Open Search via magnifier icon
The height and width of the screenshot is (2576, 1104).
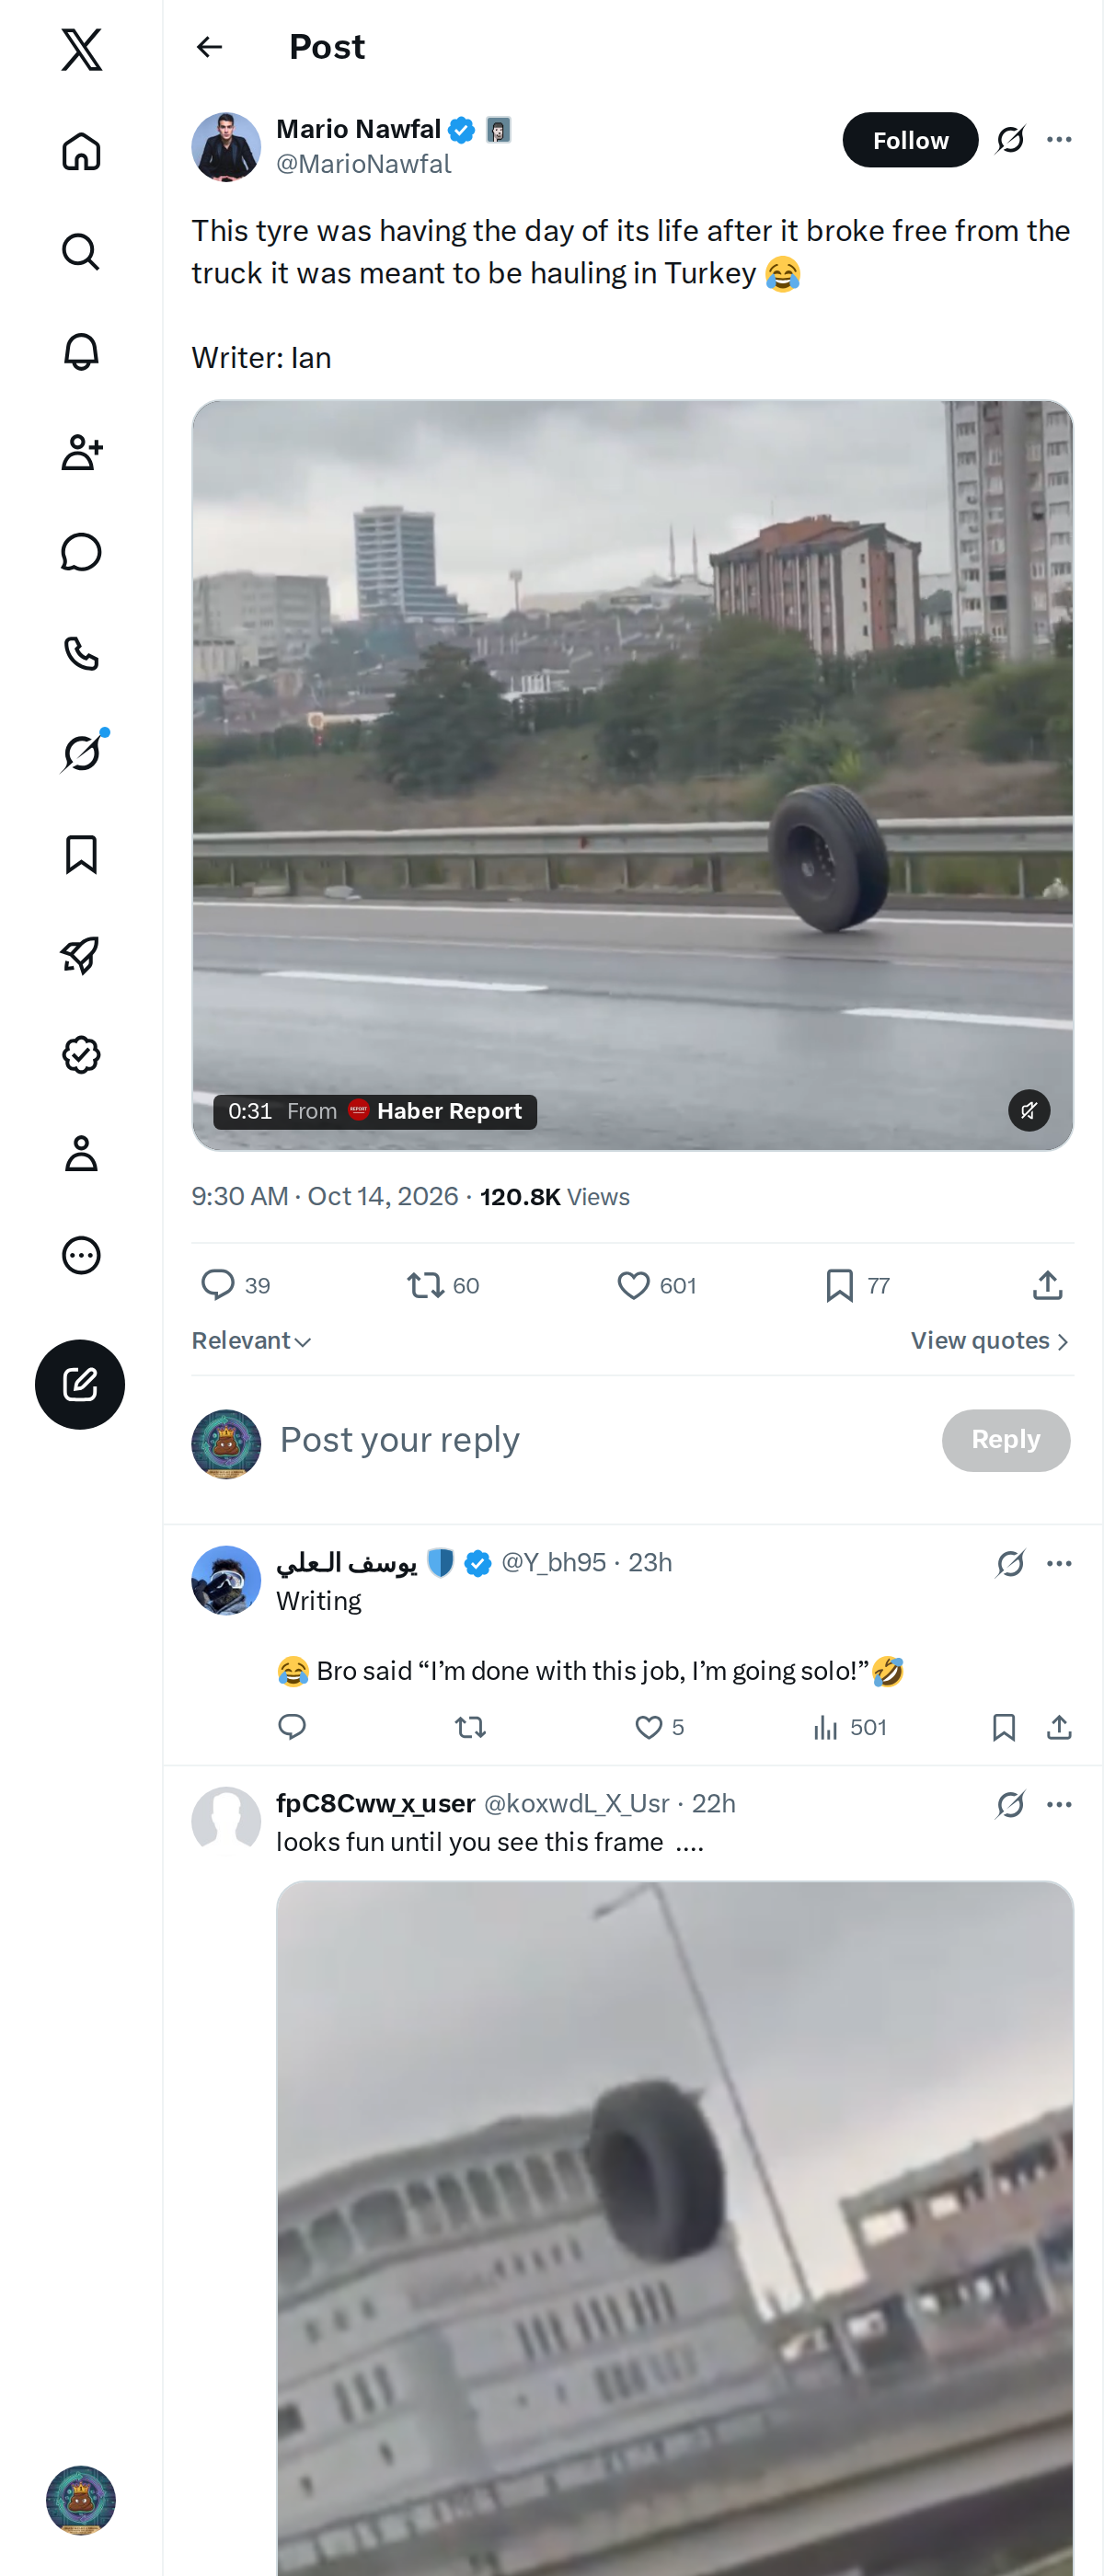pyautogui.click(x=81, y=252)
